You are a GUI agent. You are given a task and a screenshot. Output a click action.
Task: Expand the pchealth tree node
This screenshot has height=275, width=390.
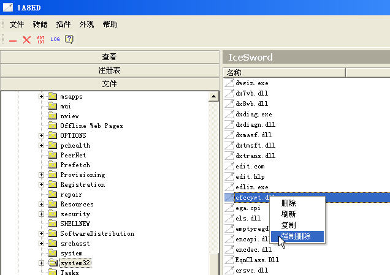click(42, 145)
